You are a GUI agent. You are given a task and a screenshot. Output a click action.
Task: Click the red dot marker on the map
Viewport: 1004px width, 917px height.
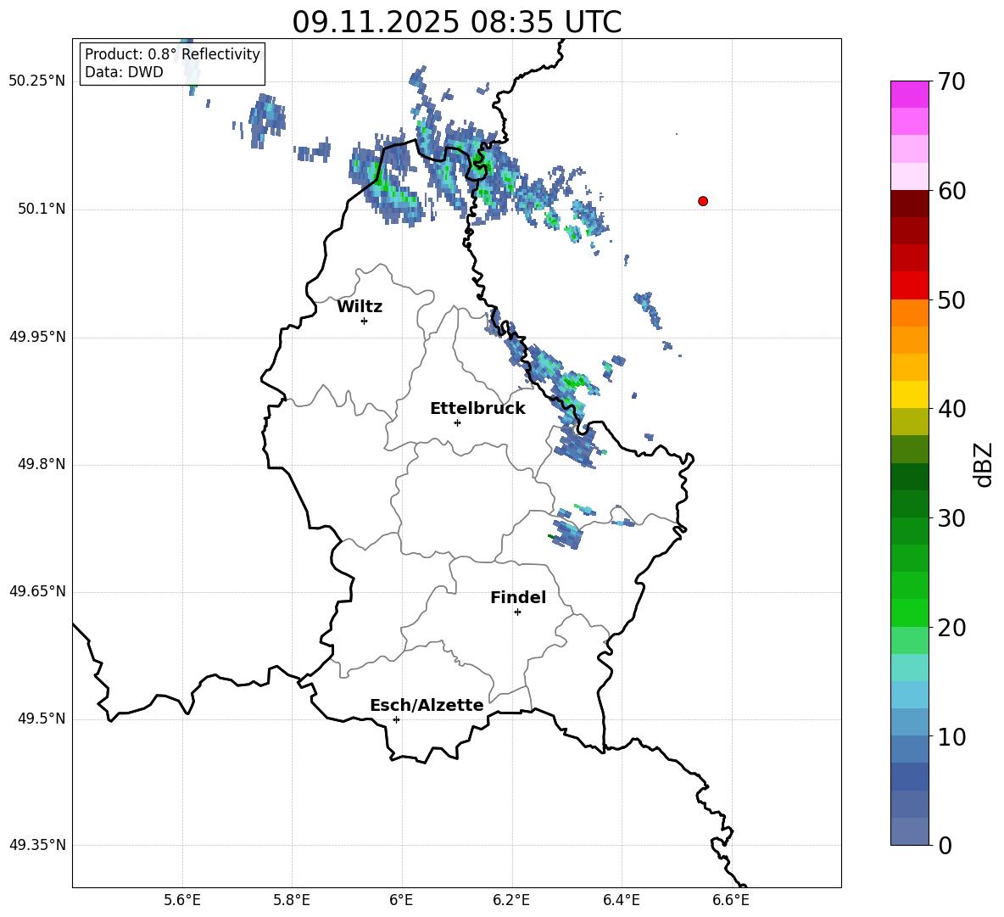[702, 201]
